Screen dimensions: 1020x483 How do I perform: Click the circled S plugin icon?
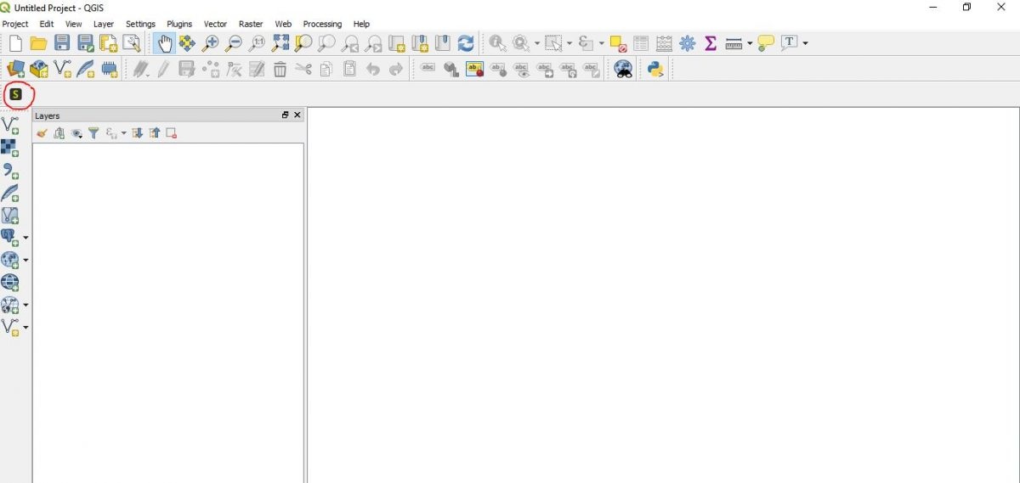tap(15, 94)
